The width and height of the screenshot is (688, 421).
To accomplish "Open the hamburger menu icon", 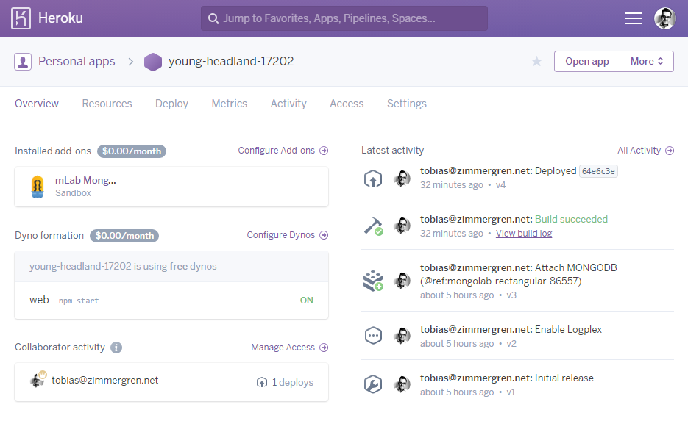I will [x=633, y=18].
